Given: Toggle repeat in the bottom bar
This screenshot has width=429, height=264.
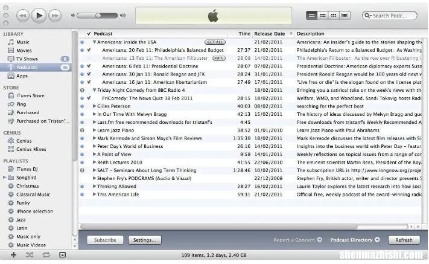Looking at the screenshot, I should (46, 255).
